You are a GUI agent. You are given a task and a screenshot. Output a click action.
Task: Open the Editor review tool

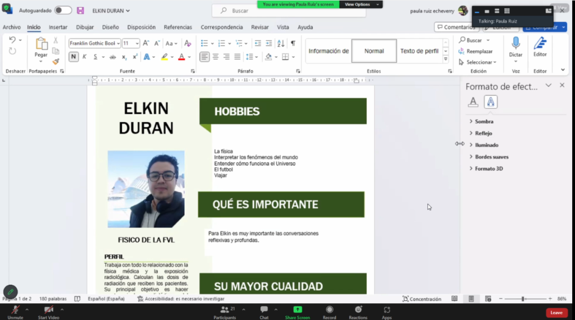540,44
